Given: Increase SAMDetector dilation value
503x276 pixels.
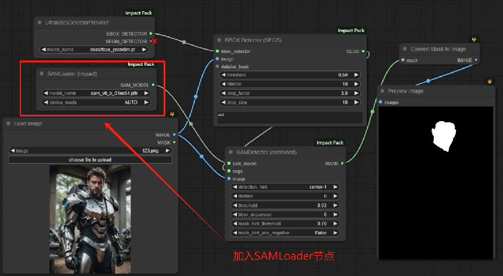Looking at the screenshot, I should point(335,196).
